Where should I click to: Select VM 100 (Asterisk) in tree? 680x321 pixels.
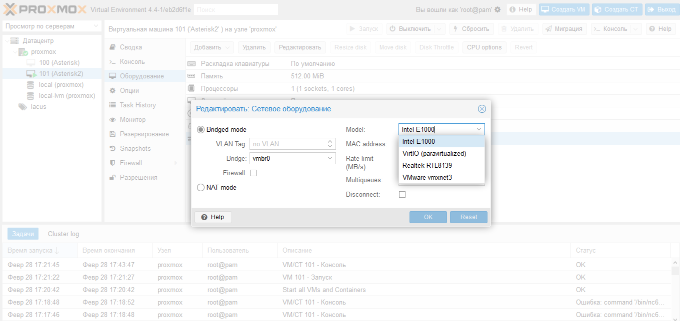point(59,62)
